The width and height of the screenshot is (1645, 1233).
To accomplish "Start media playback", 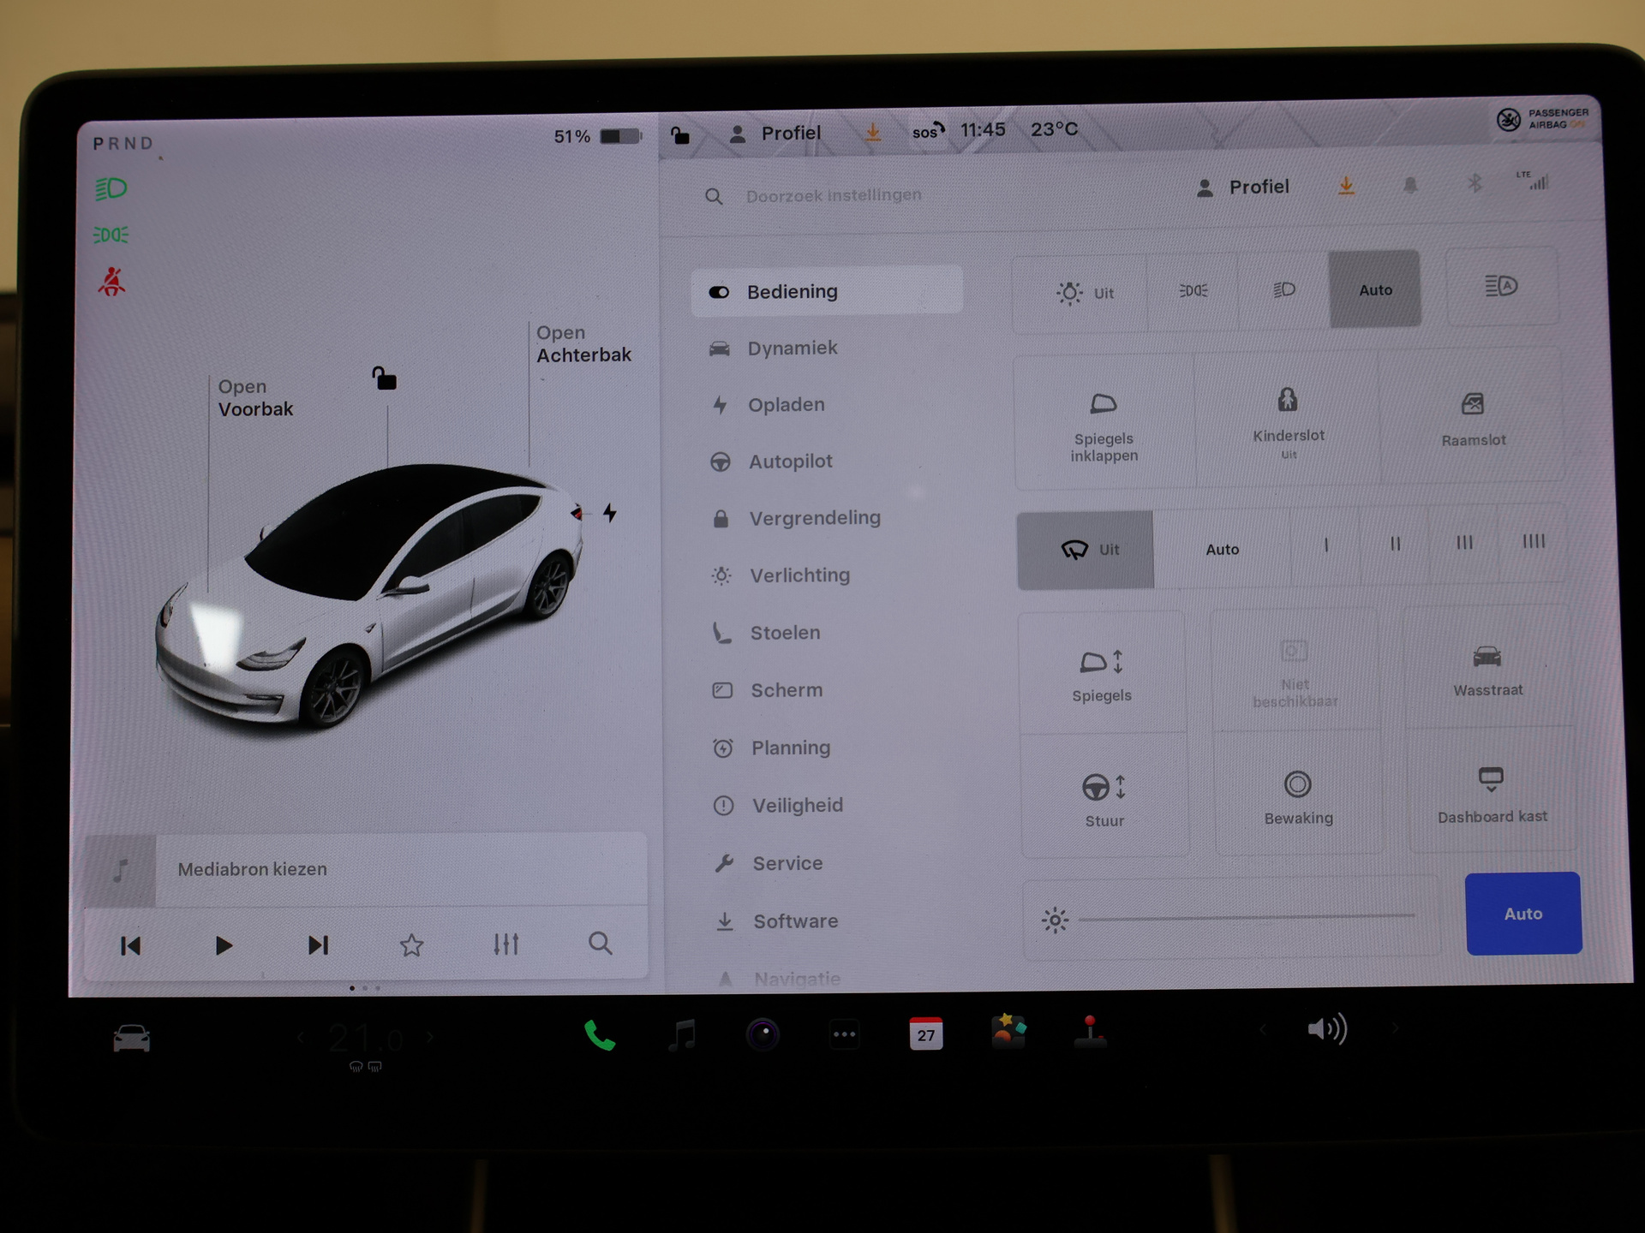I will coord(224,945).
